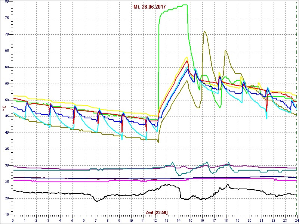Click the 80 y-axis tick label
Viewport: 299px width, 224px height.
click(x=7, y=2)
